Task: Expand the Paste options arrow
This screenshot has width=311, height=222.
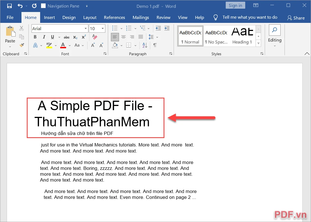Action: pos(10,47)
